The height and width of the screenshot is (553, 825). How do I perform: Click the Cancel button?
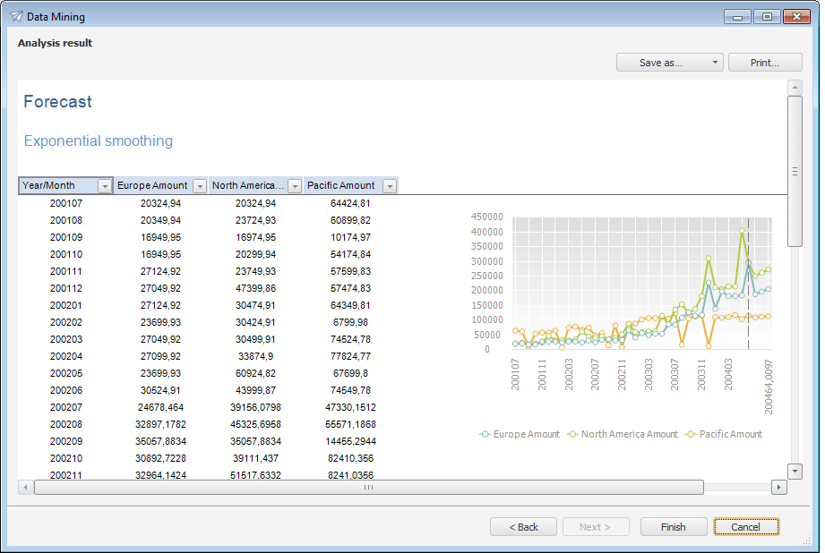pyautogui.click(x=745, y=527)
